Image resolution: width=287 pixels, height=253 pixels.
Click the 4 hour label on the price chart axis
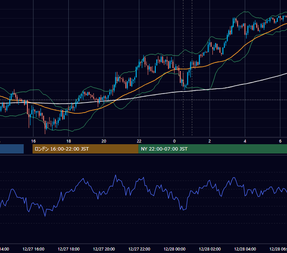pos(245,141)
